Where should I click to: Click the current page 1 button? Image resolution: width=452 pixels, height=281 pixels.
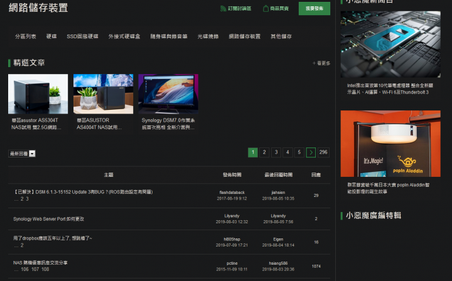[x=253, y=152]
